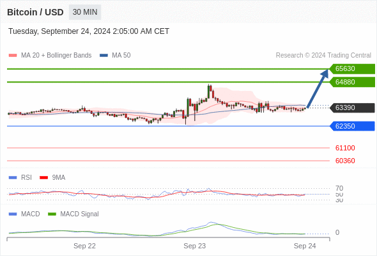Click the RSI legend blue marker
The image size is (377, 256).
point(13,178)
